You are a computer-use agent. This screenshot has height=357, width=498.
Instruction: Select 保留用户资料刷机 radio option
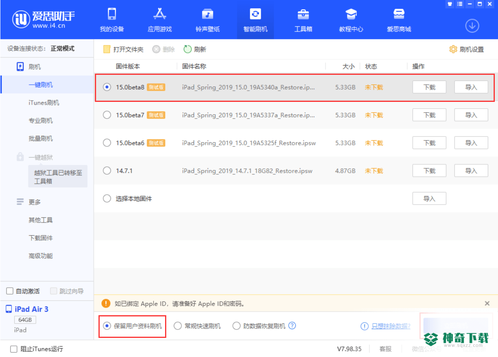tap(107, 326)
